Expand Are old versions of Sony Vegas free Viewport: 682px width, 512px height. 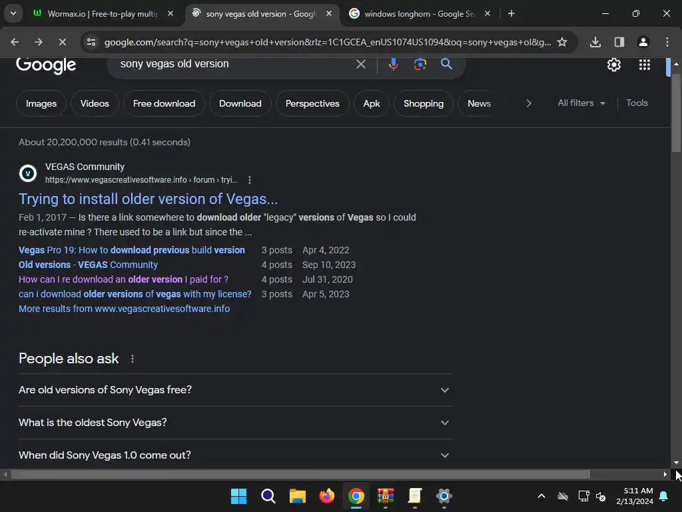(x=235, y=390)
